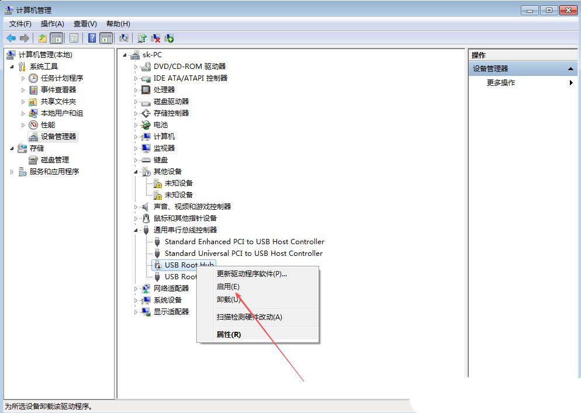Click the Help question mark toolbar icon

[92, 38]
